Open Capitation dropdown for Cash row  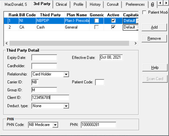pyautogui.click(x=137, y=27)
